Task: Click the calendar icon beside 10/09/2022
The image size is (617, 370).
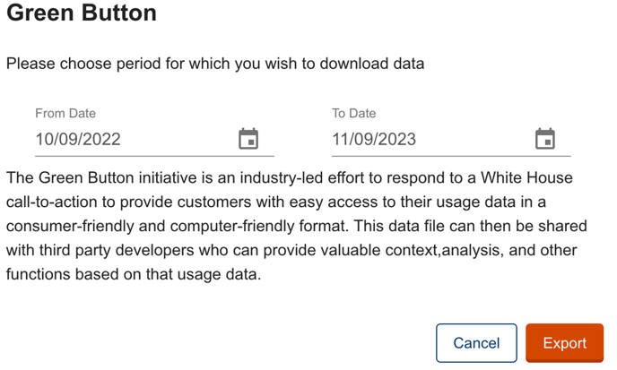Action: pyautogui.click(x=248, y=139)
